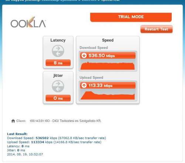185x163 pixels.
Task: Click the home icon beside Client
Action: click(13, 121)
